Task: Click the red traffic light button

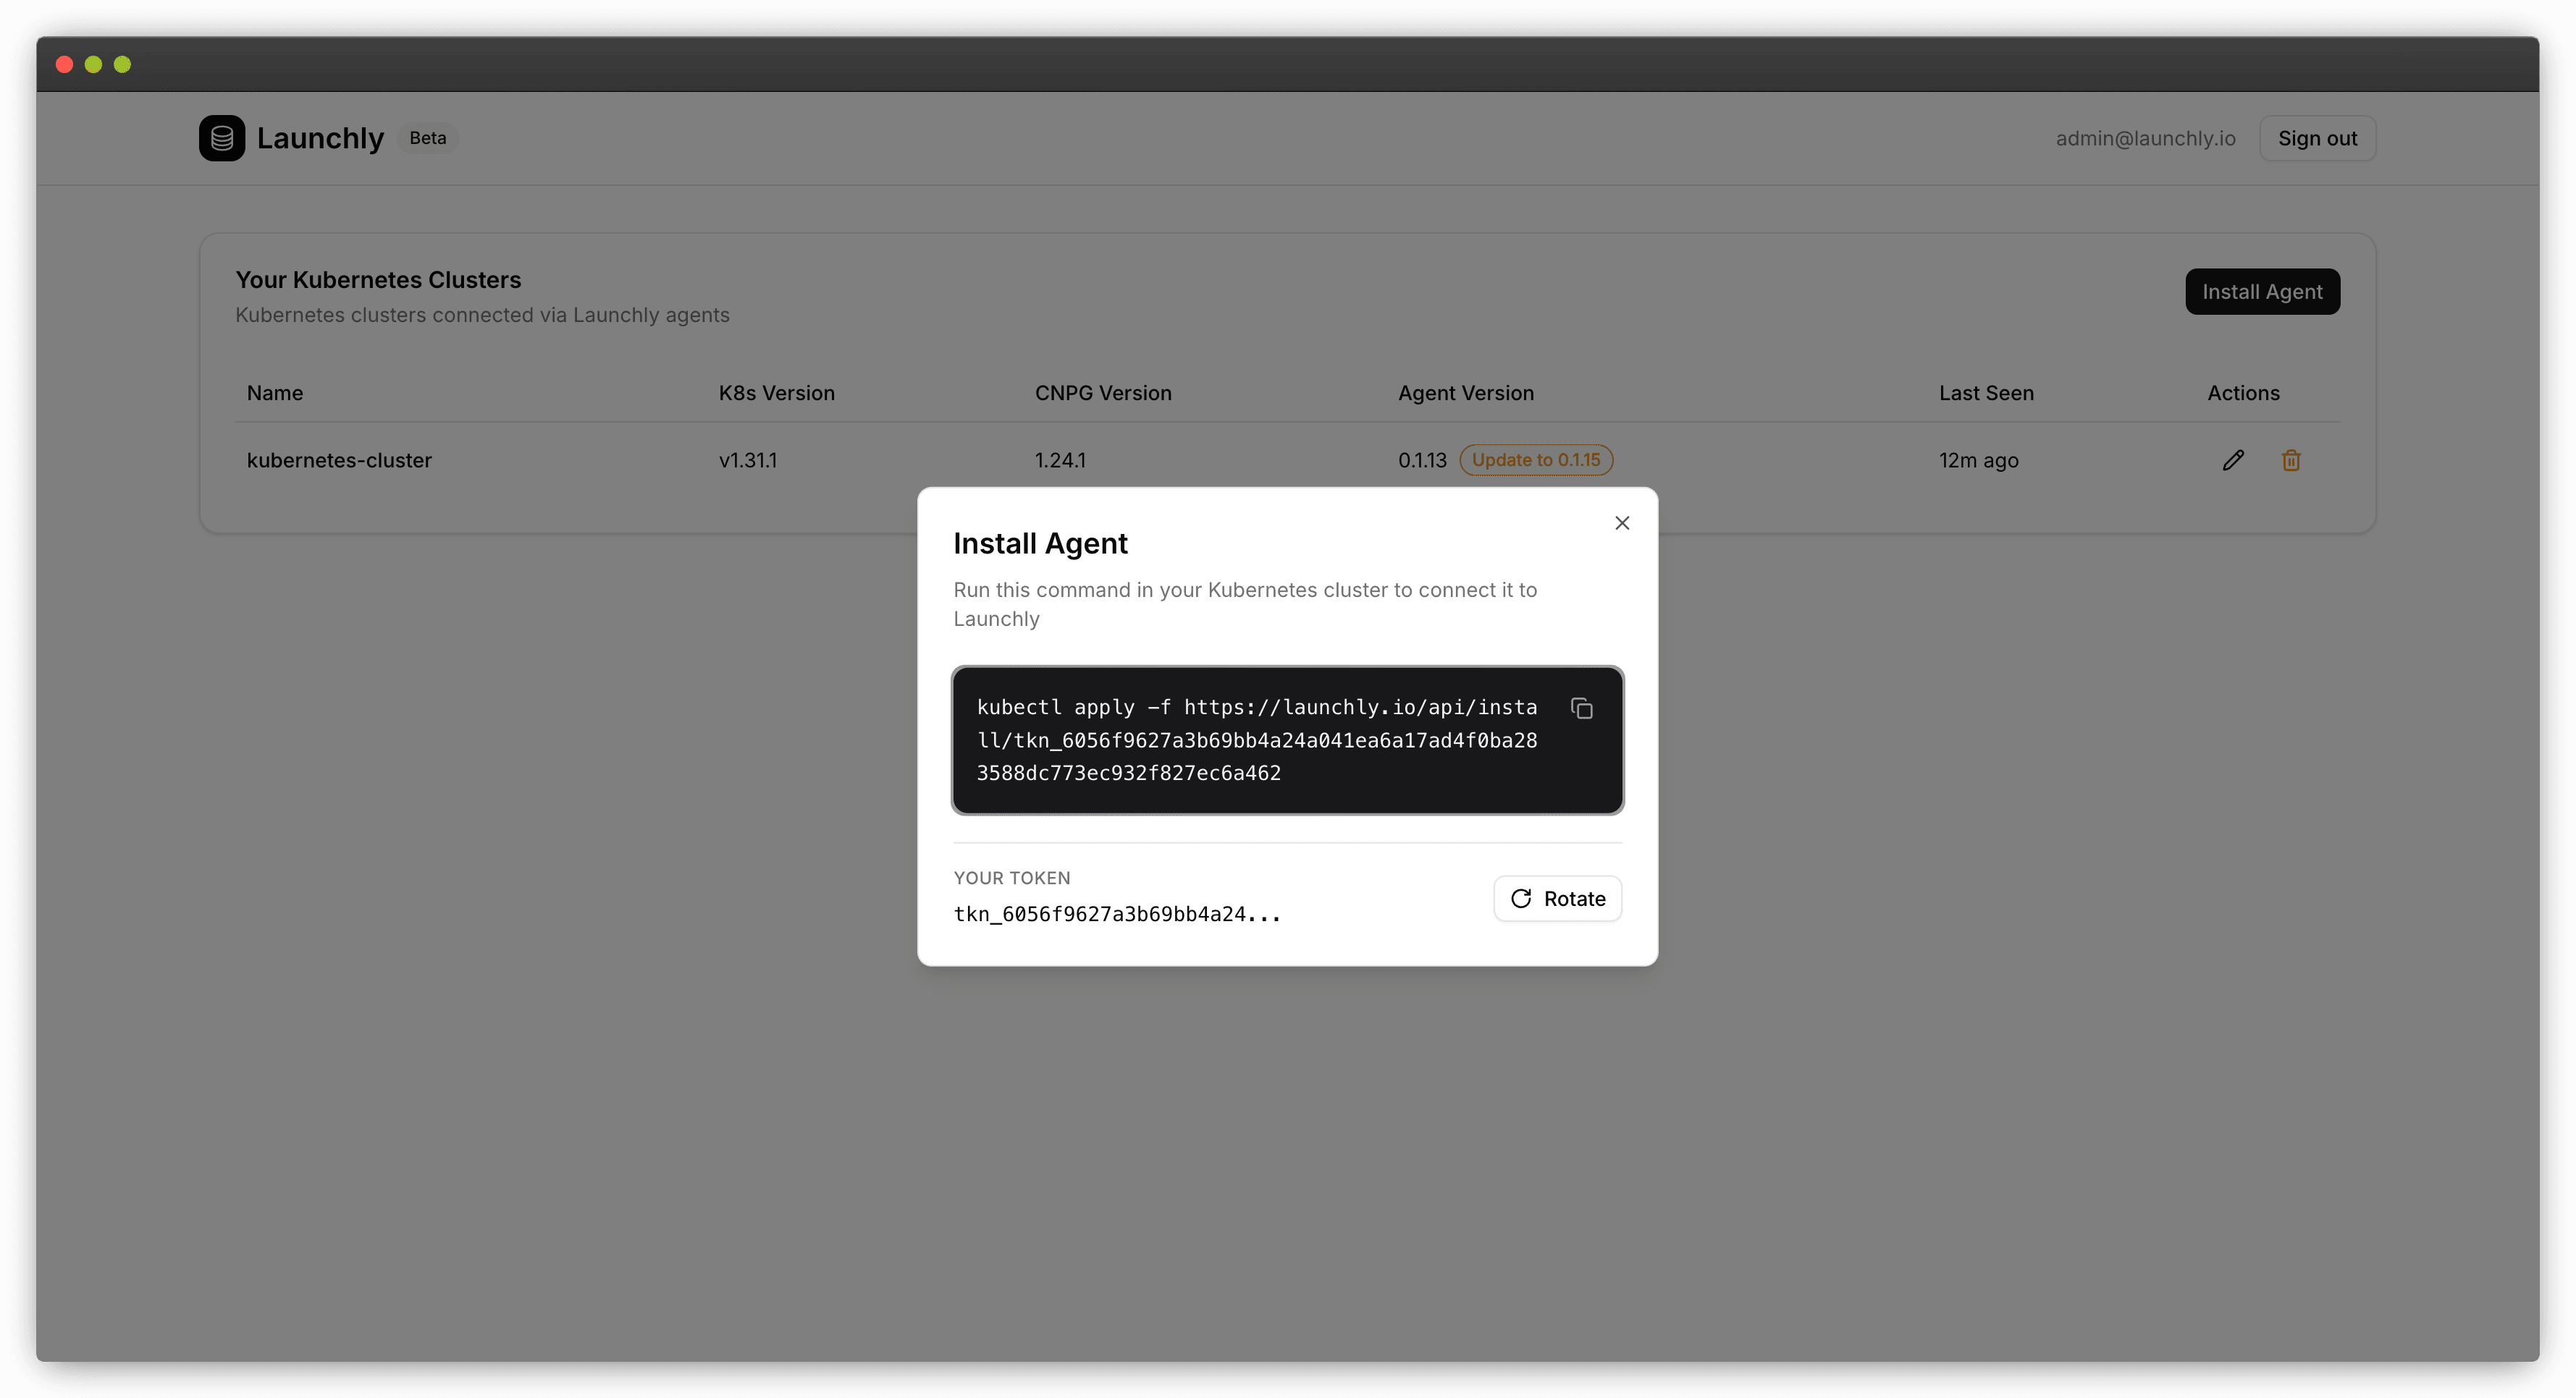Action: [65, 64]
